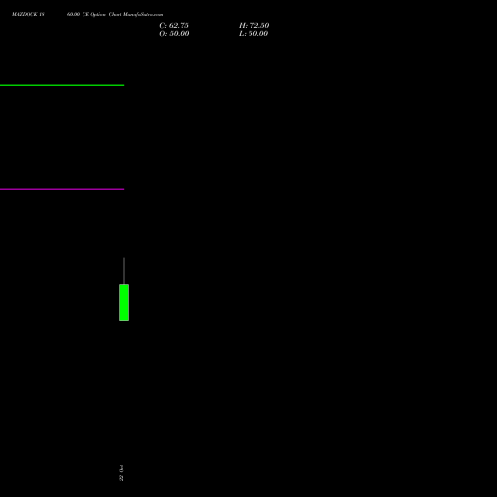The height and width of the screenshot is (497, 497).
Task: Click the MAZDOCK symbol in the chart title
Action: (25, 14)
